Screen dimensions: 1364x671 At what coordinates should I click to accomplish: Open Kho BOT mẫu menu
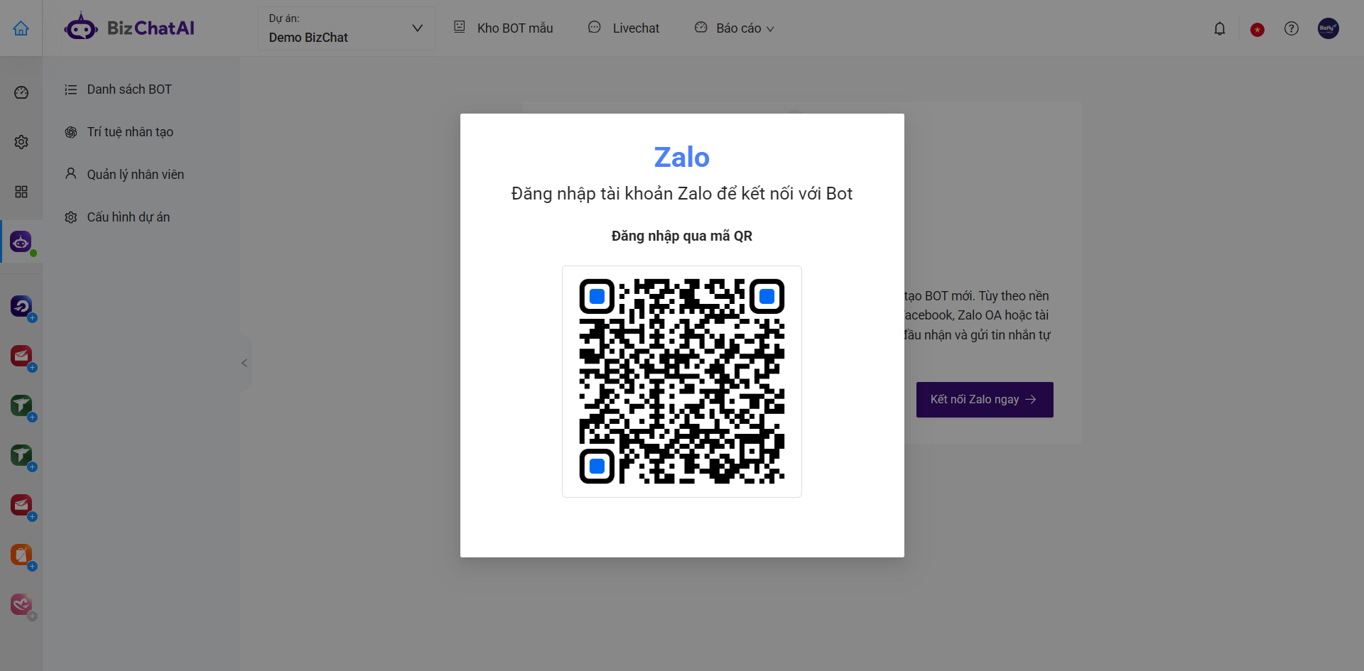(x=504, y=28)
